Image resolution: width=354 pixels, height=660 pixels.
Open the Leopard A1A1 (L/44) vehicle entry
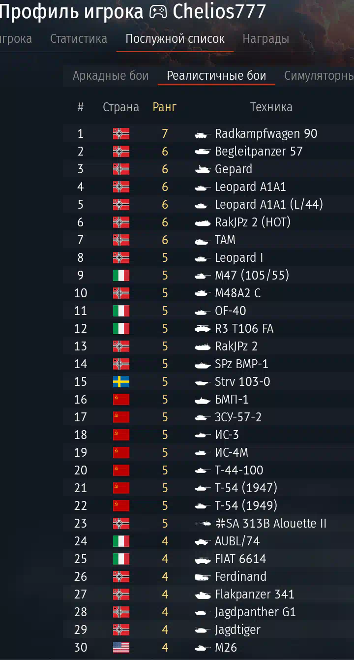269,204
